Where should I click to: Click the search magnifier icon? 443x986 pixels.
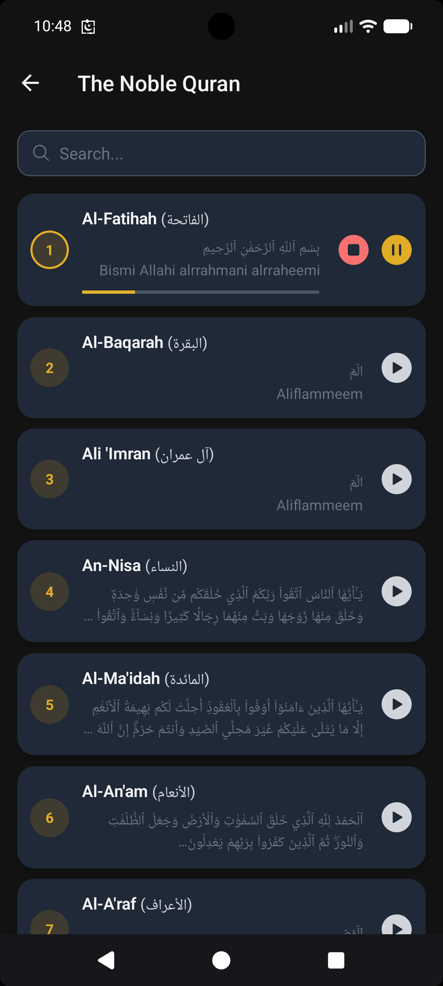(x=41, y=153)
